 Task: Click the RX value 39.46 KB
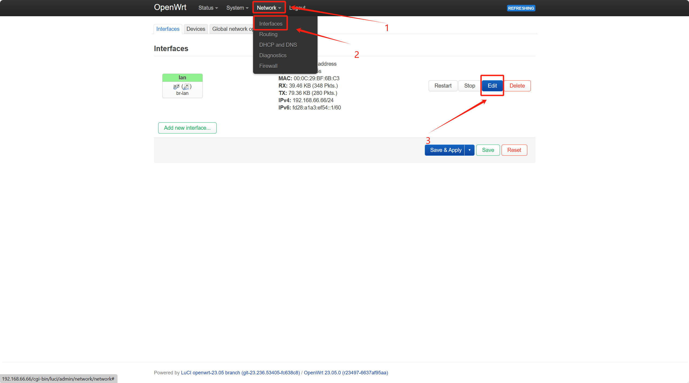click(300, 86)
